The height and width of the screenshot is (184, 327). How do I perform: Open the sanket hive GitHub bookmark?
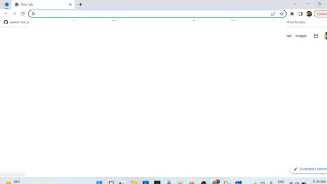pos(16,22)
